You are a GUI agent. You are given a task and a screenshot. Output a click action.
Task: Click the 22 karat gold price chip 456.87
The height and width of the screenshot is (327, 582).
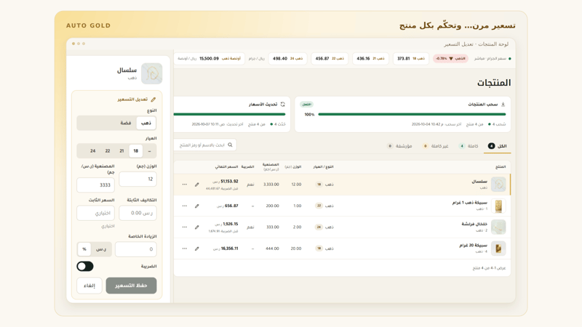(330, 59)
